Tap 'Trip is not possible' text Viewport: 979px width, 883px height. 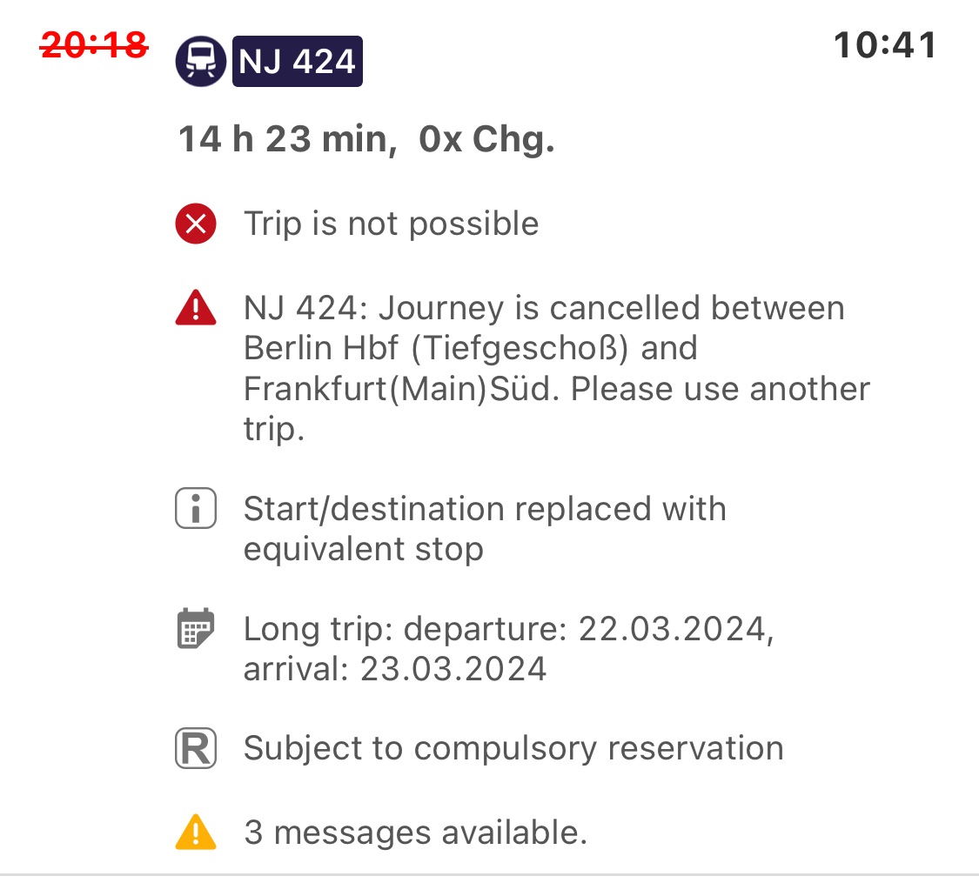(392, 224)
